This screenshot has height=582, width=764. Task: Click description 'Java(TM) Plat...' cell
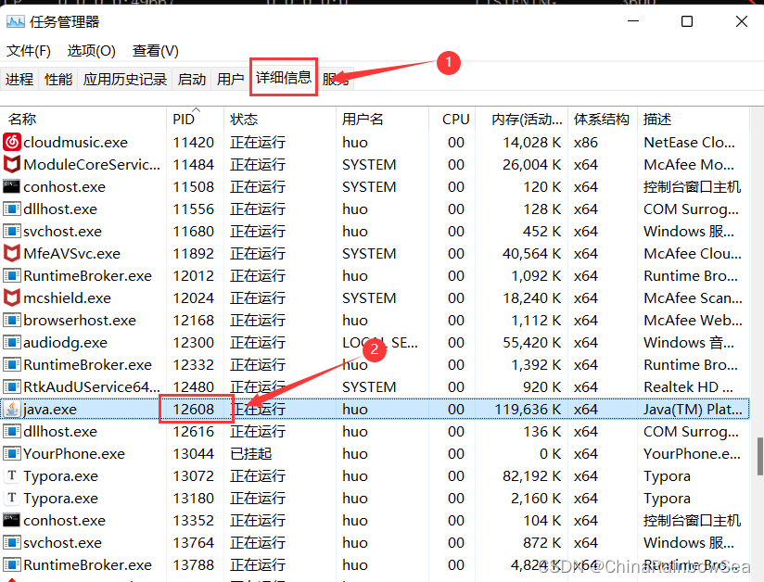coord(693,409)
